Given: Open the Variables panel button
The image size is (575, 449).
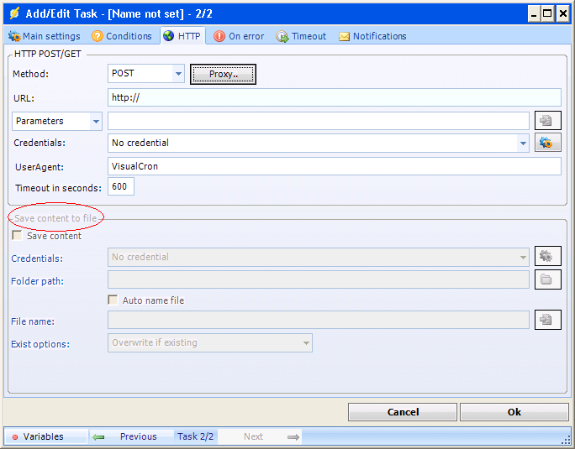Looking at the screenshot, I should (46, 436).
